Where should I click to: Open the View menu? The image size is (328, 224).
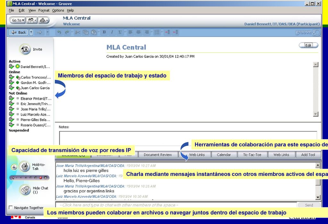pos(32,10)
